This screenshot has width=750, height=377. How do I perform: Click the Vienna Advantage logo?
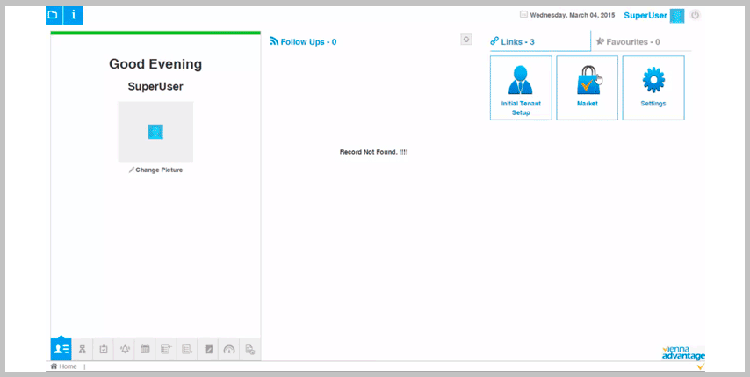pyautogui.click(x=683, y=353)
